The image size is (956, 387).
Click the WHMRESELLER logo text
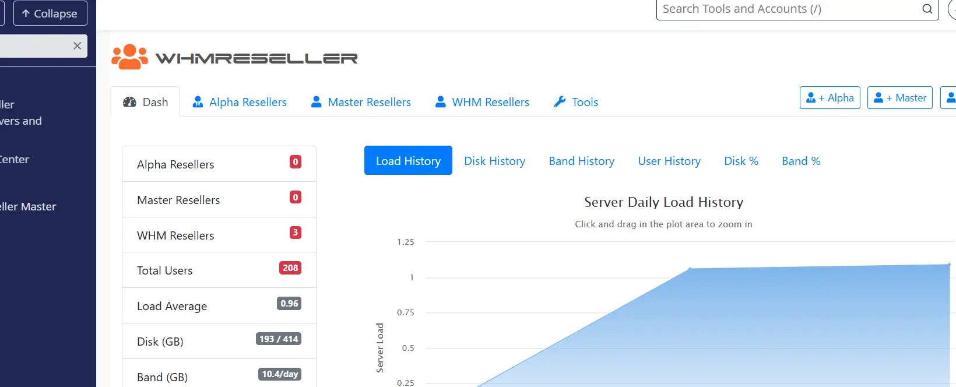point(256,58)
